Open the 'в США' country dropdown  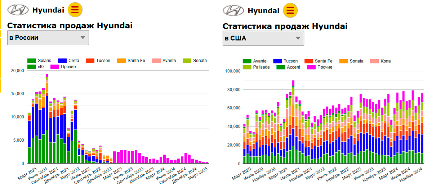pyautogui.click(x=263, y=38)
